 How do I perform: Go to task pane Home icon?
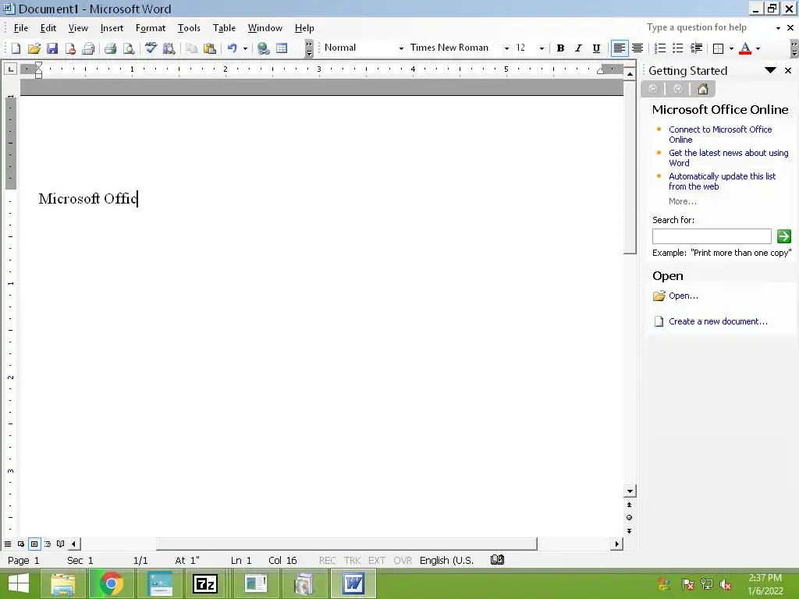pyautogui.click(x=703, y=89)
